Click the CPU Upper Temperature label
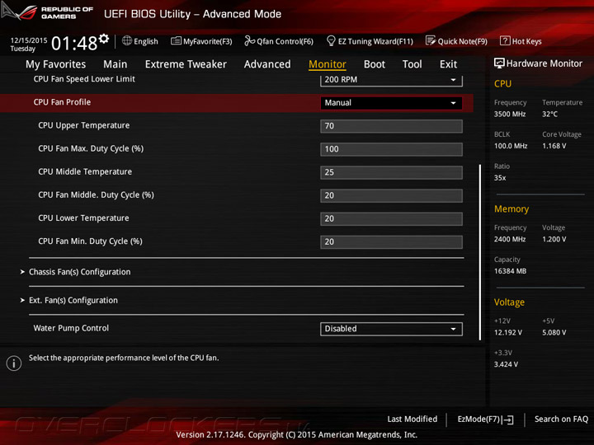The width and height of the screenshot is (594, 445). (83, 125)
